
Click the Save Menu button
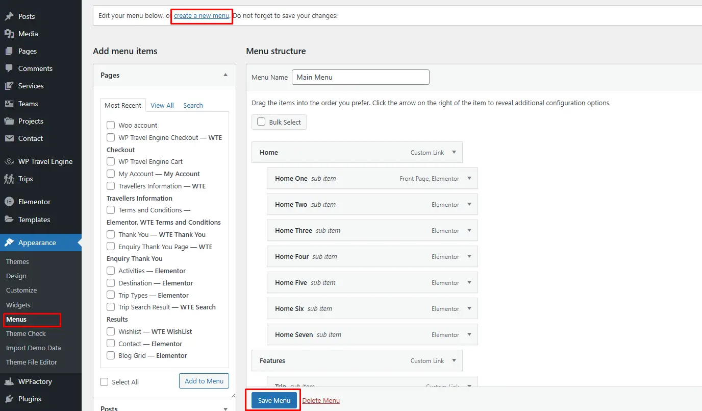[274, 400]
